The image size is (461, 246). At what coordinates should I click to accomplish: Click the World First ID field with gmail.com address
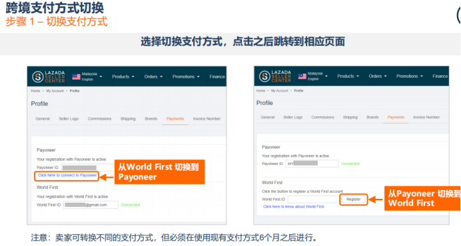click(x=91, y=205)
